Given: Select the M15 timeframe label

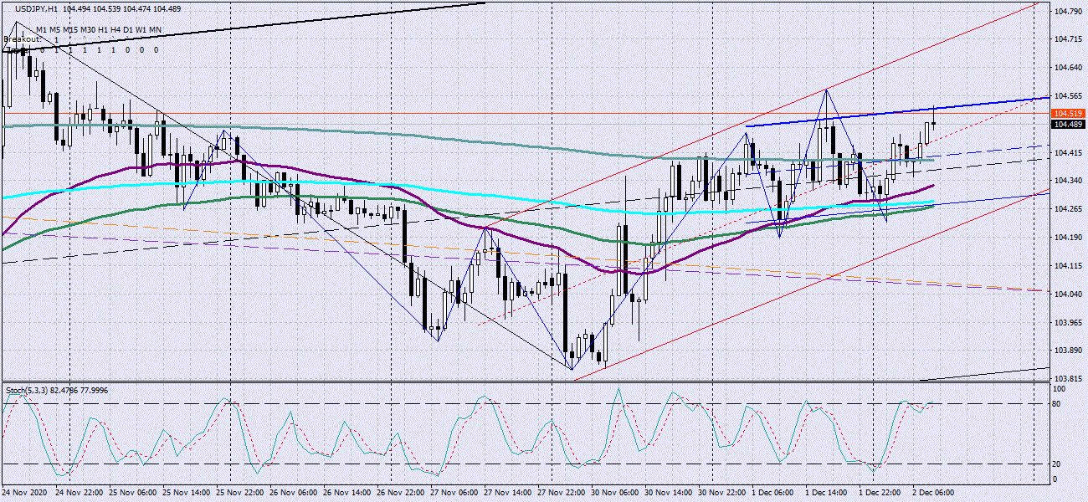Looking at the screenshot, I should (x=69, y=30).
